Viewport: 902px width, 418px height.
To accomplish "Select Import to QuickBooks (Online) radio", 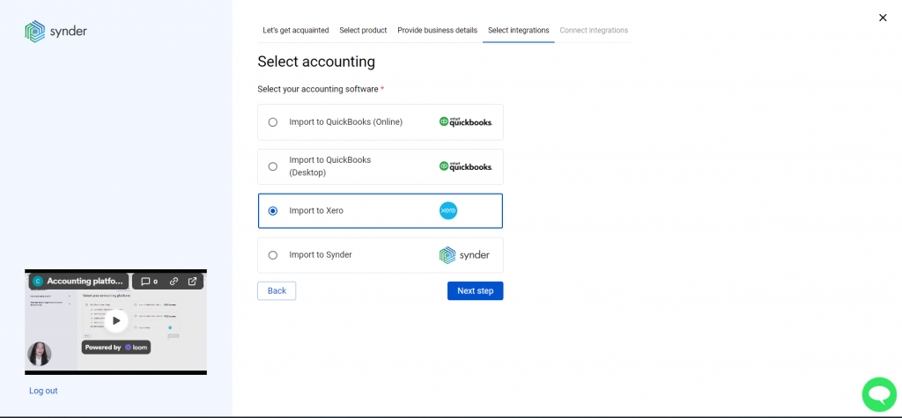I will [273, 122].
